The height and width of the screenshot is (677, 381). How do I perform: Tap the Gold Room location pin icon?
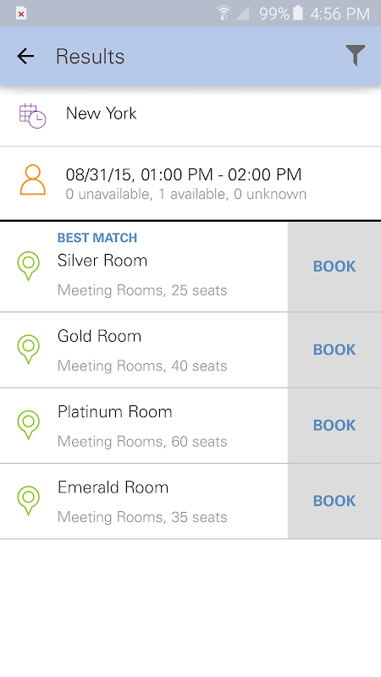point(29,350)
